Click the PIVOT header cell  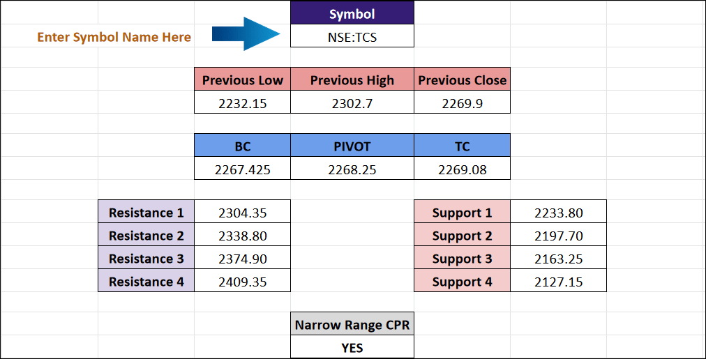[x=352, y=145]
